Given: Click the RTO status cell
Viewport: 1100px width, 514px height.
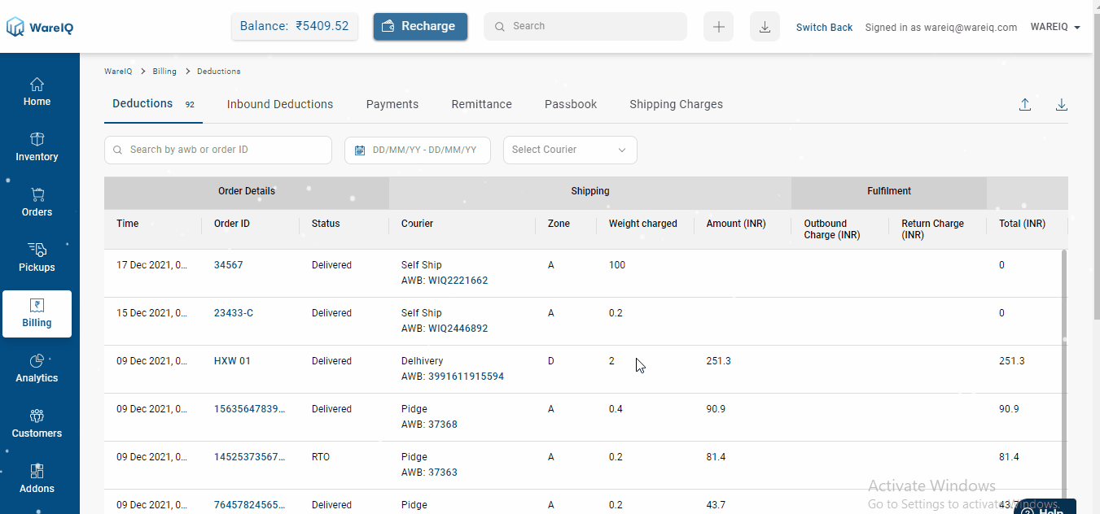Looking at the screenshot, I should [321, 457].
